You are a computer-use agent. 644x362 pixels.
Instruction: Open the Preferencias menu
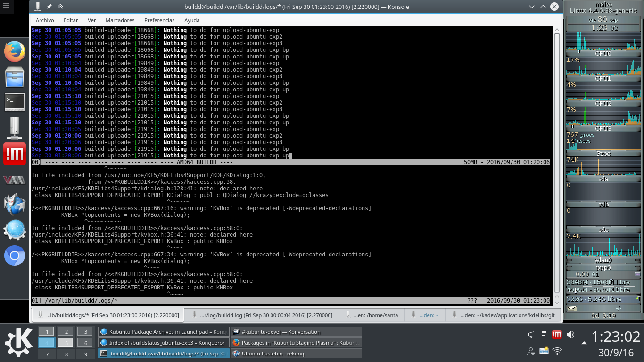(x=159, y=20)
